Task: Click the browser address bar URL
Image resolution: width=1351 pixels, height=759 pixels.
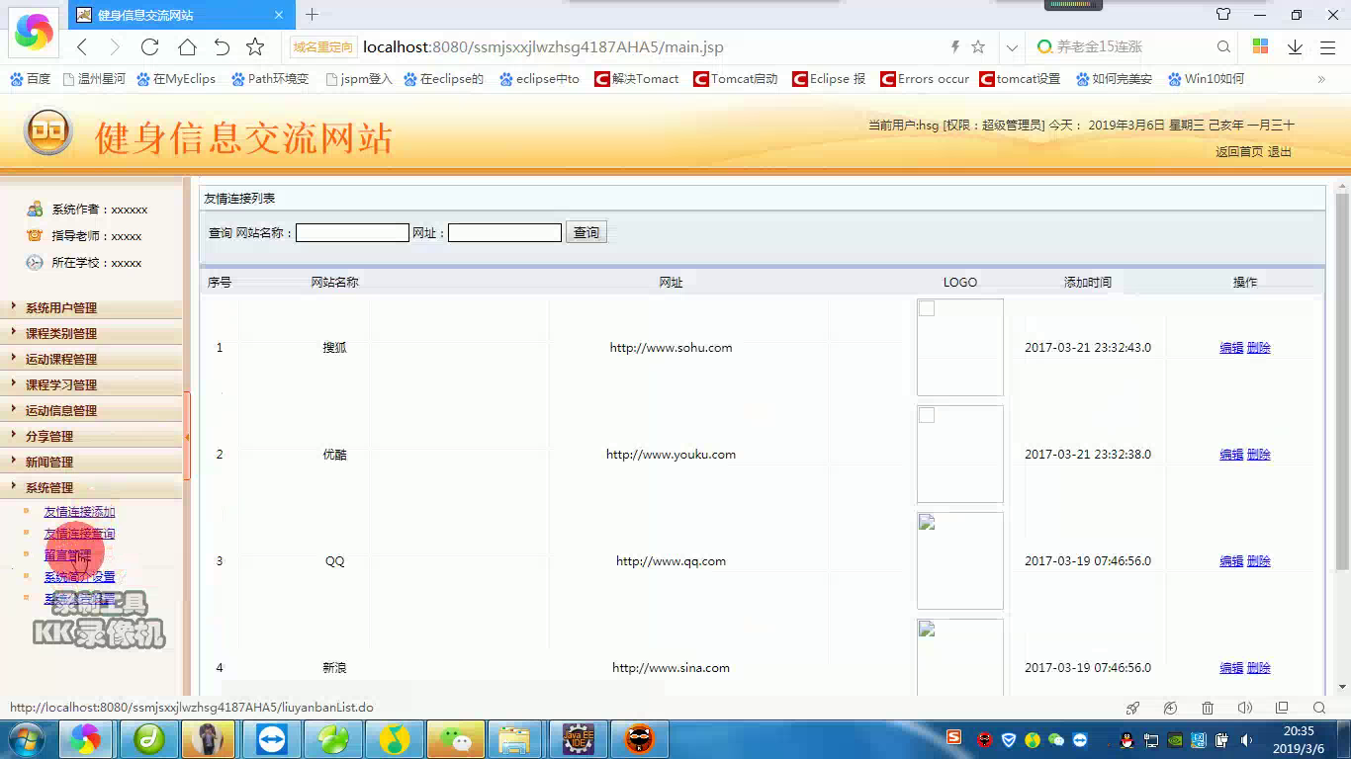Action: coord(543,46)
